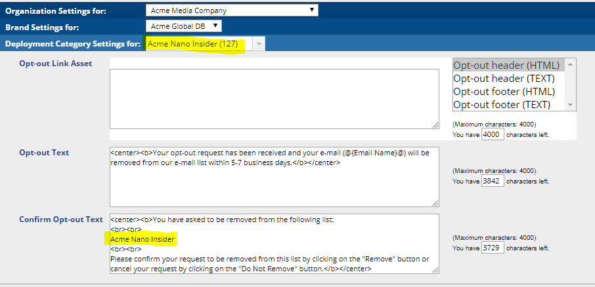Click the counter field showing 4000
The height and width of the screenshot is (287, 595).
point(493,134)
